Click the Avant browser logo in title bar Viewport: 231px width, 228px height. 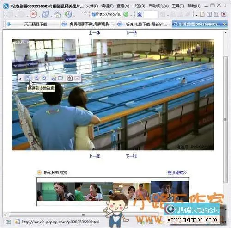pyautogui.click(x=6, y=6)
